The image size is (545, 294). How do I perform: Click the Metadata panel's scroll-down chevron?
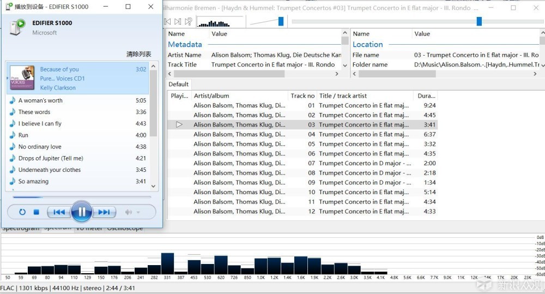[344, 65]
